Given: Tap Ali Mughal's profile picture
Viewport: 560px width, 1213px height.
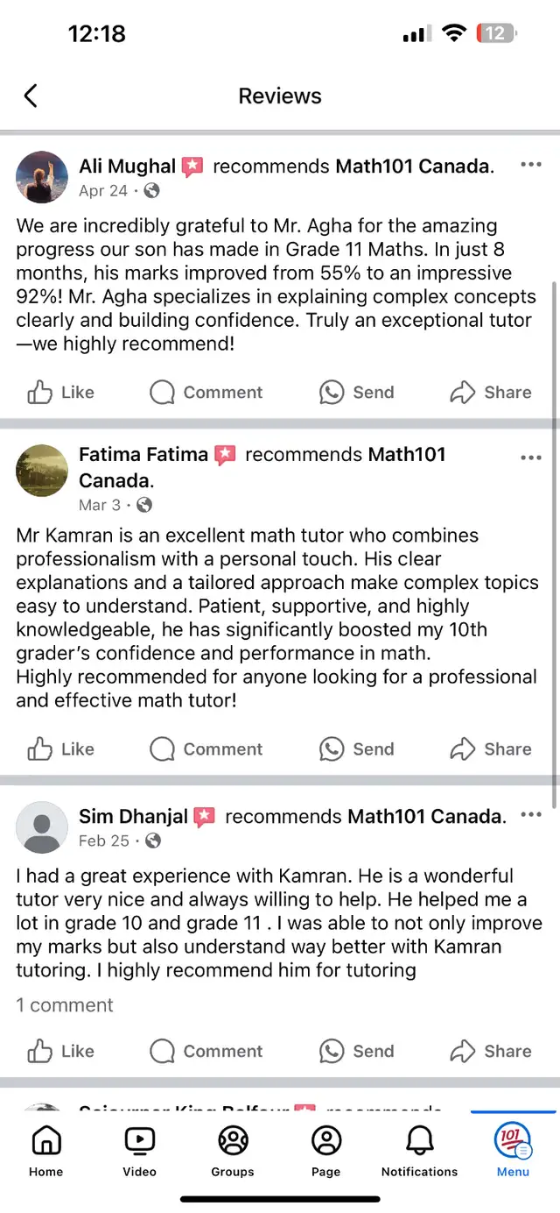Looking at the screenshot, I should 42,177.
